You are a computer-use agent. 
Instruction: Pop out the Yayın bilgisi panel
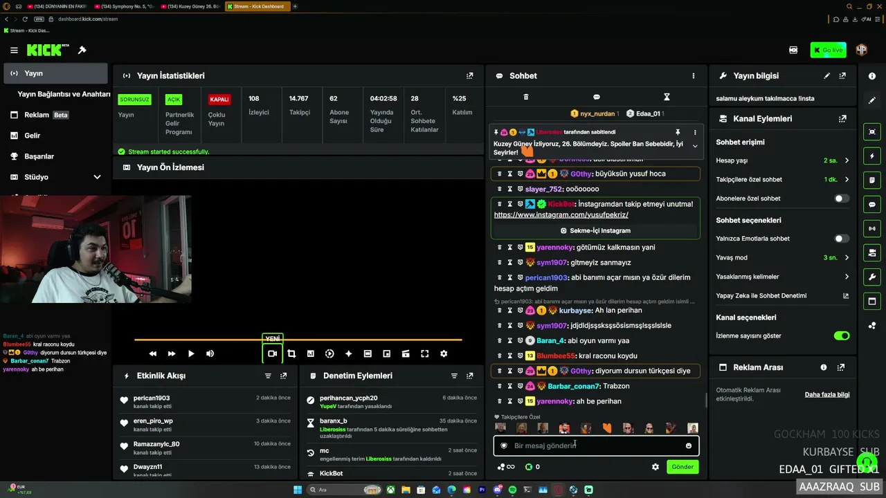coord(842,75)
